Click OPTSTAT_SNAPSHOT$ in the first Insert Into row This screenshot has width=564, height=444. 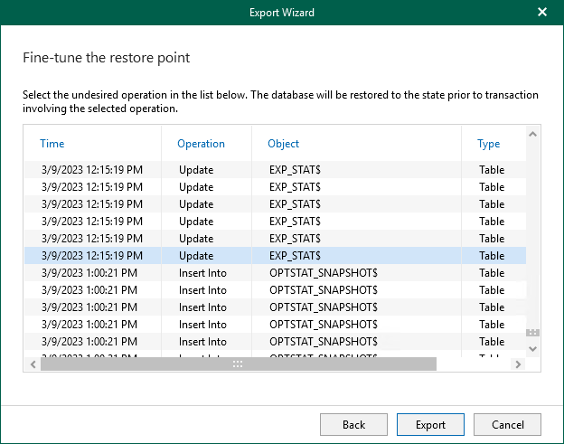(x=324, y=273)
